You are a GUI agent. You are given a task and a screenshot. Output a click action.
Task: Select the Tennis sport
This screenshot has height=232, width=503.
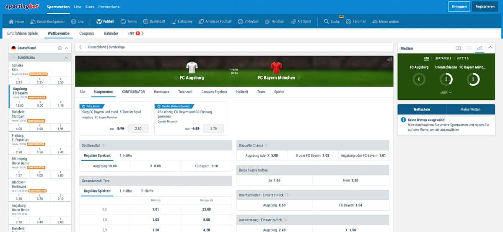[x=129, y=21]
